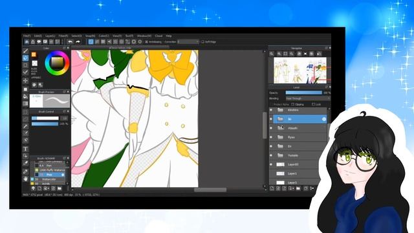
Task: Click the blue highlighted snap-off toolbar icon
Action: [91, 41]
